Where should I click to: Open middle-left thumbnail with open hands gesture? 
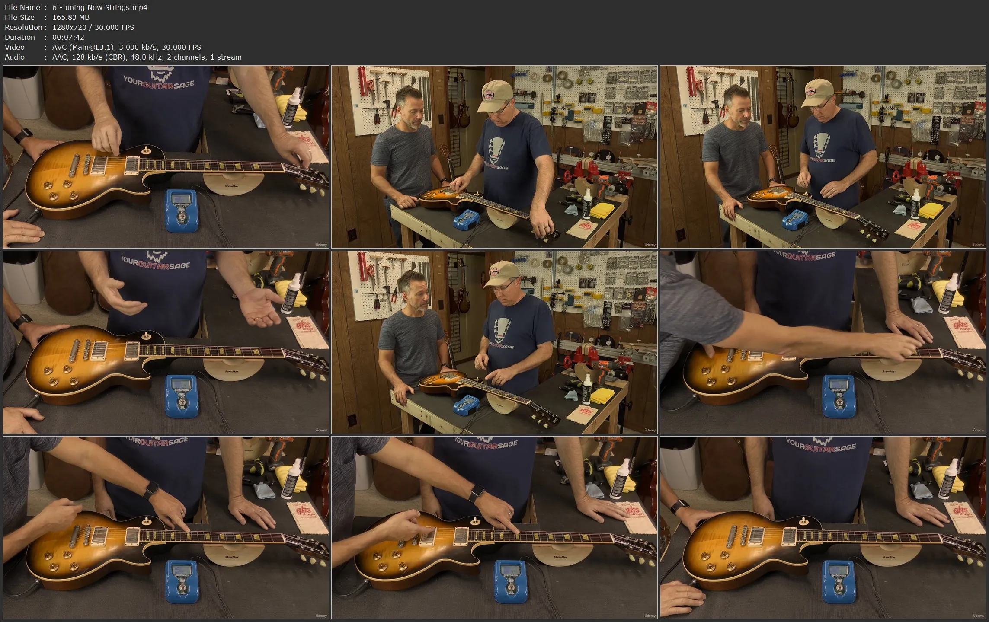[166, 342]
